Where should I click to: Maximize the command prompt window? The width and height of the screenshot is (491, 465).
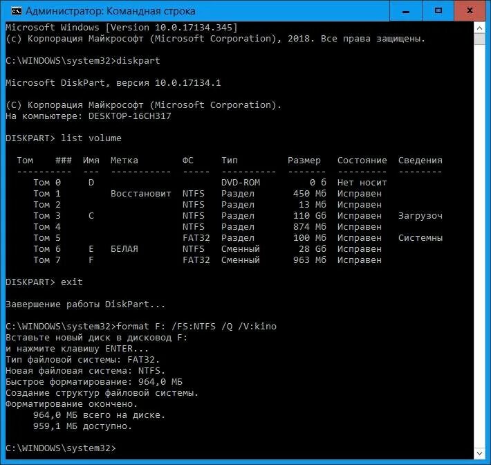438,11
